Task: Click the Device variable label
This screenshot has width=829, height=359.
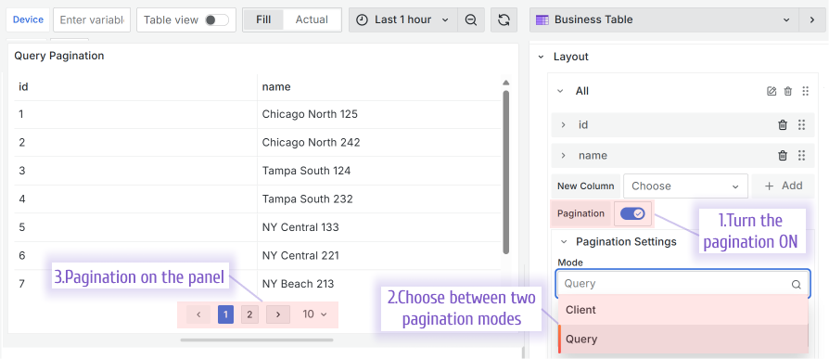Action: 28,20
